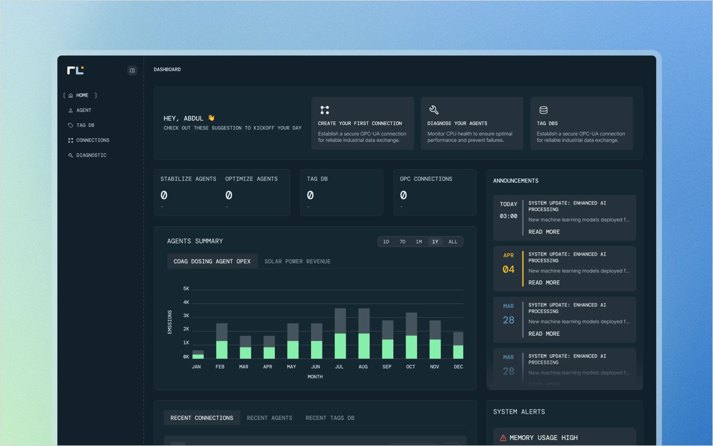Click the RL logo in the sidebar
Viewport: 713px width, 446px height.
75,70
